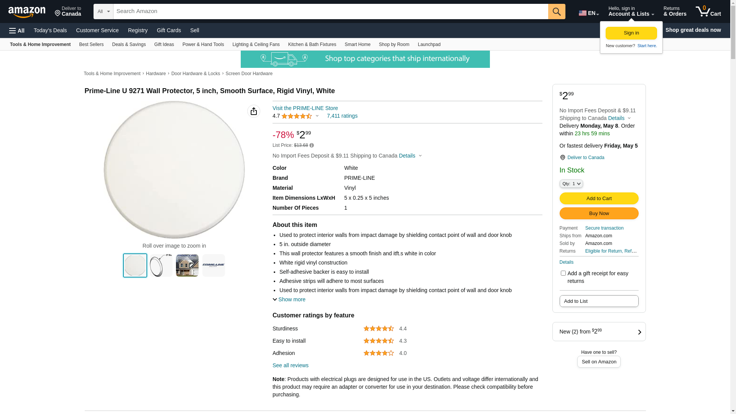The width and height of the screenshot is (736, 414).
Task: Click the Amazon logo
Action: pos(27,12)
